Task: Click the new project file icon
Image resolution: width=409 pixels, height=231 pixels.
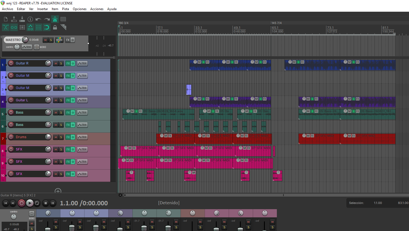Action: pos(5,19)
